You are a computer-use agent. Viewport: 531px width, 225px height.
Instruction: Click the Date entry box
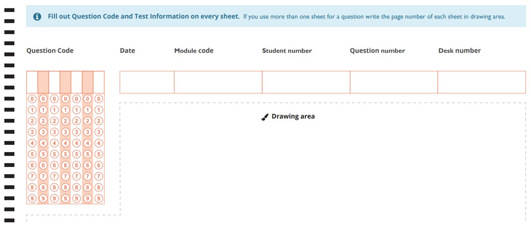pyautogui.click(x=147, y=82)
